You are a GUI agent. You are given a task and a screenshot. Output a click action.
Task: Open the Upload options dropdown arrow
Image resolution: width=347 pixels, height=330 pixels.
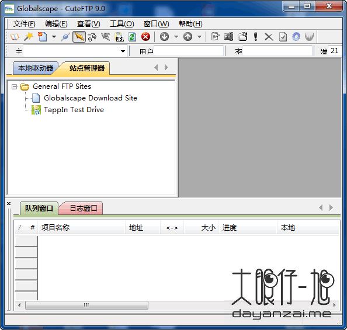pos(199,37)
